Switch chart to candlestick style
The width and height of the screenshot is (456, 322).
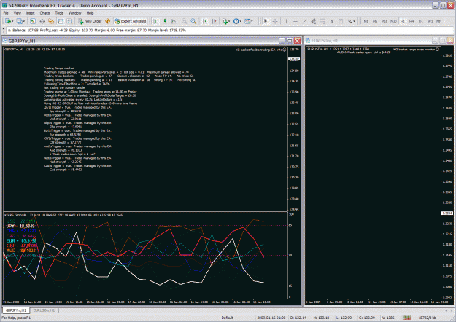165,21
